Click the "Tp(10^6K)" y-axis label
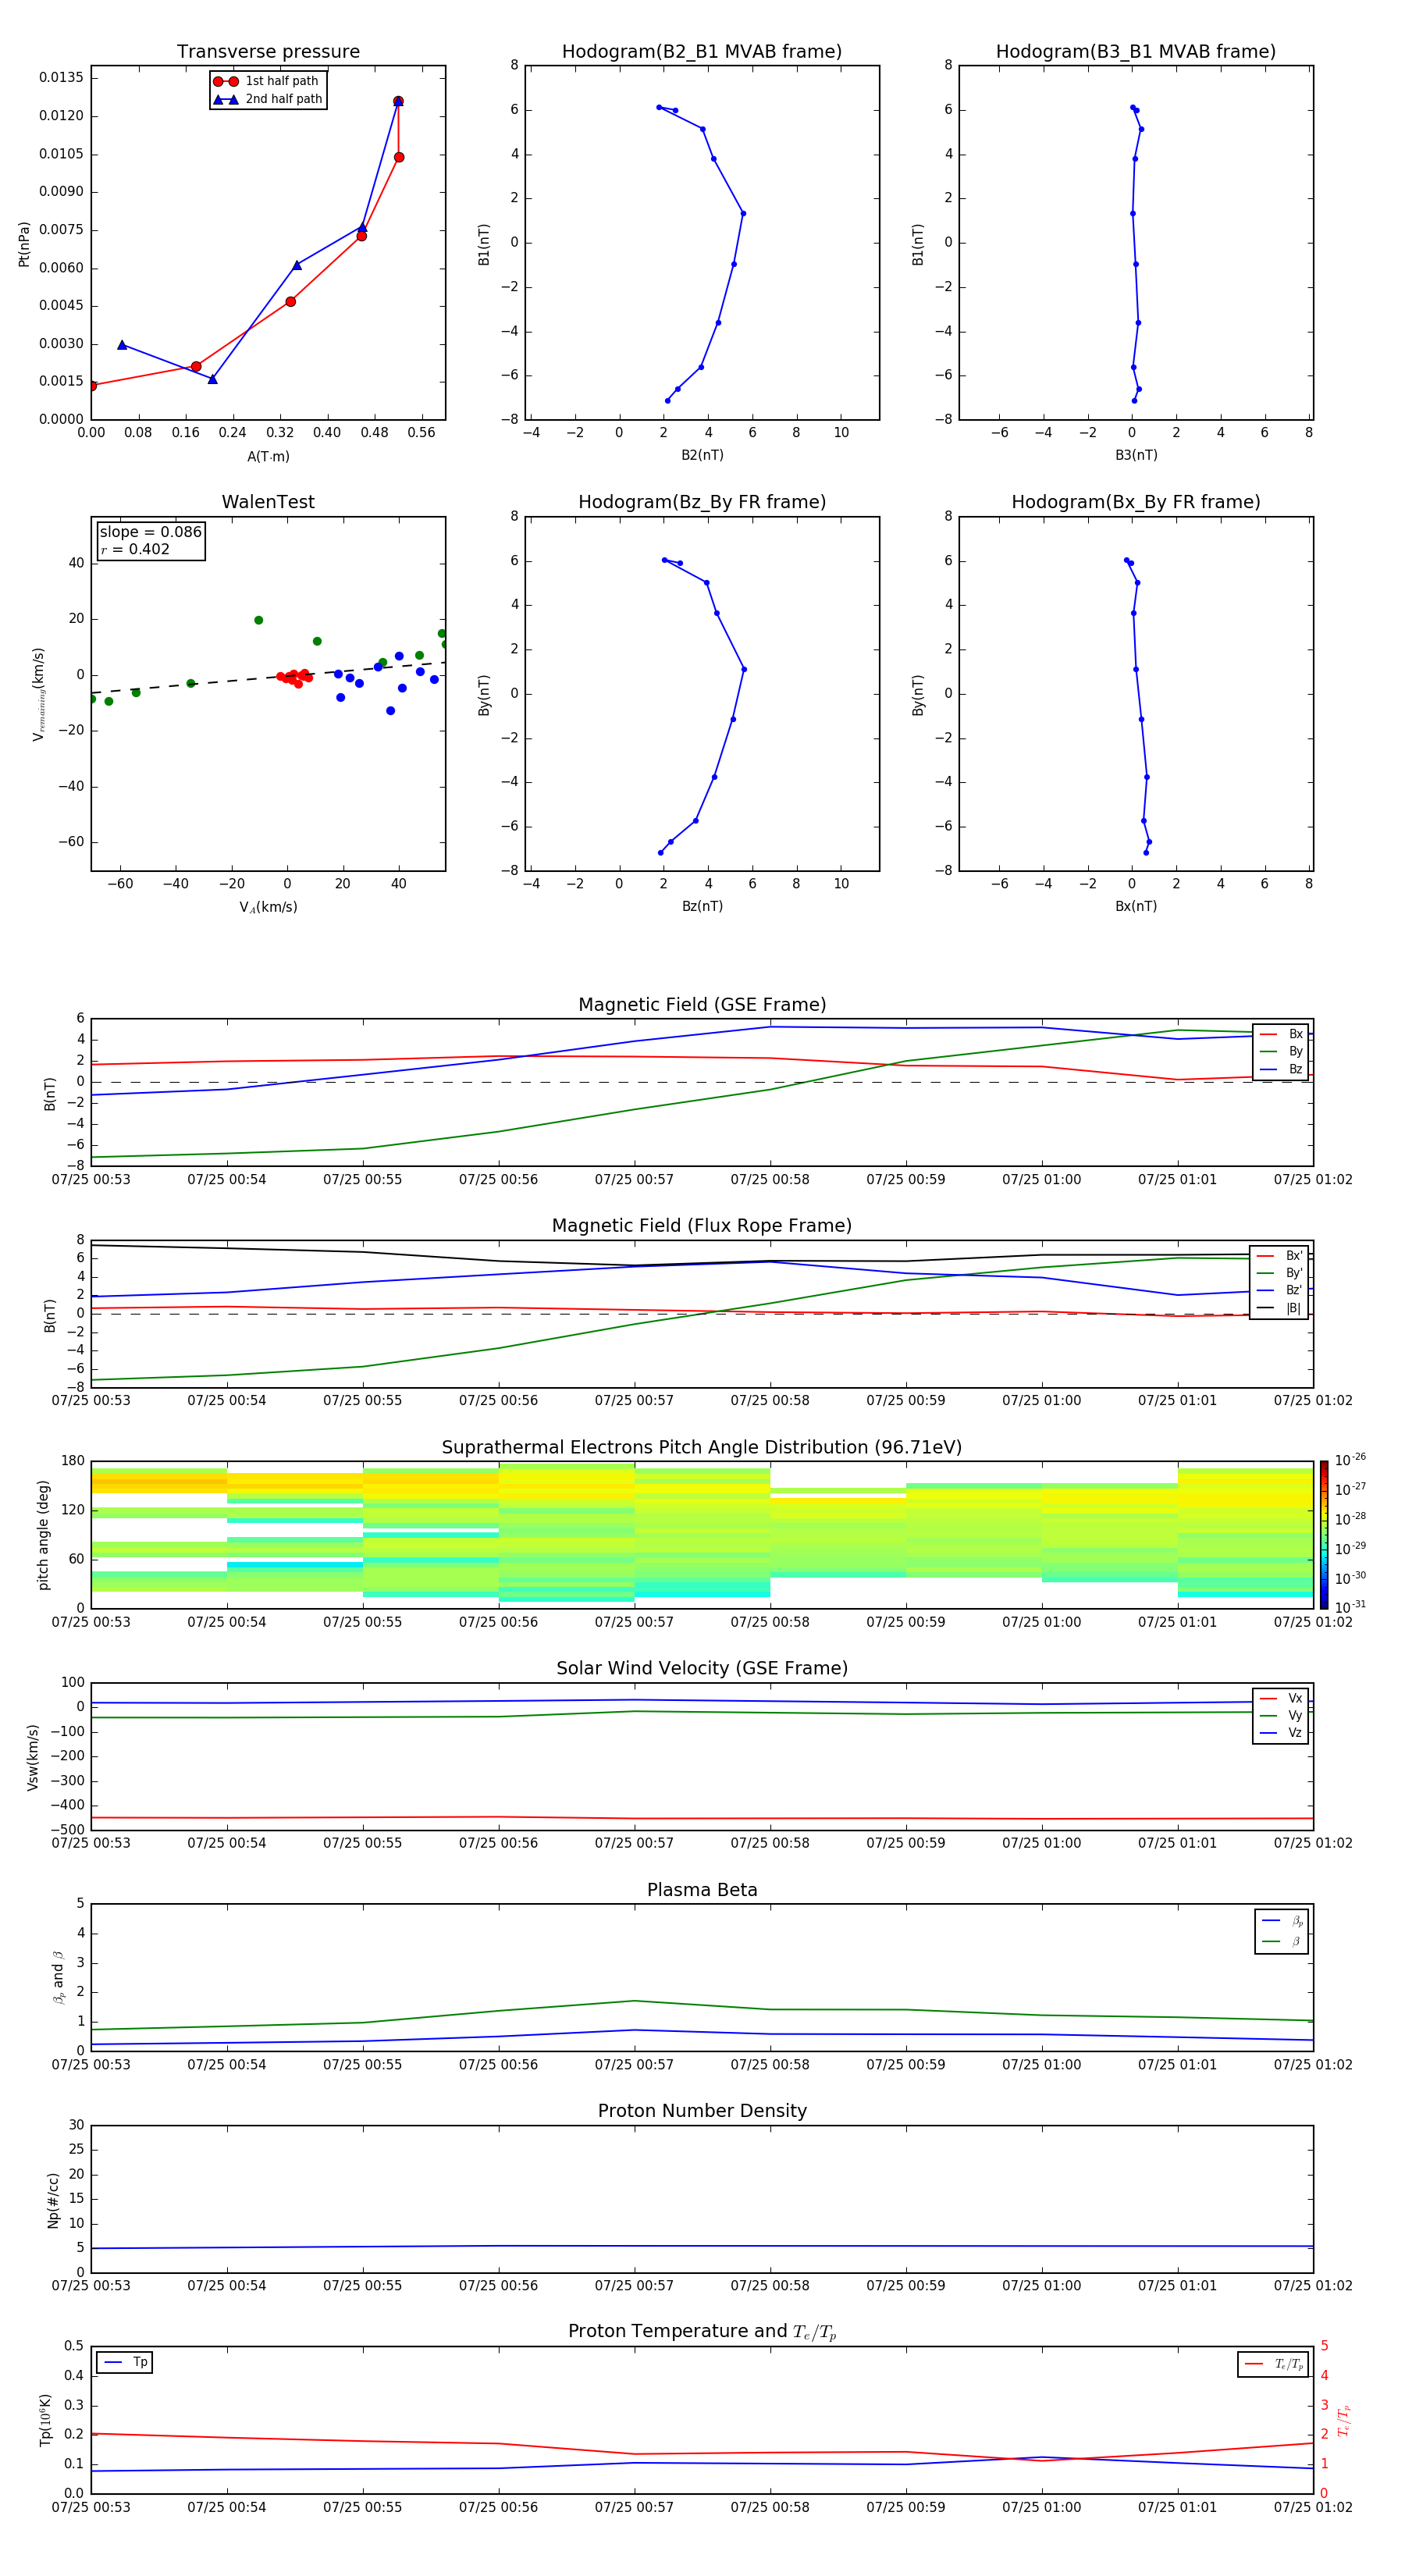The height and width of the screenshot is (2576, 1405). coord(45,2420)
